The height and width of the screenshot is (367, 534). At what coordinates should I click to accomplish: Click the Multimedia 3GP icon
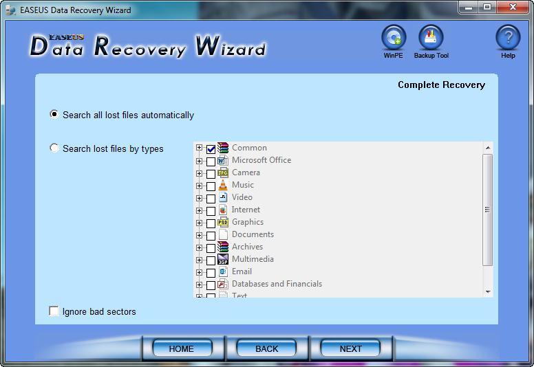click(x=223, y=259)
